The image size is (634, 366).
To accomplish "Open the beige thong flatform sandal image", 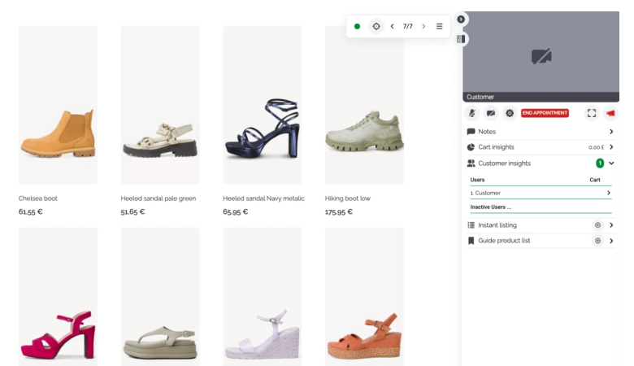I will [160, 296].
